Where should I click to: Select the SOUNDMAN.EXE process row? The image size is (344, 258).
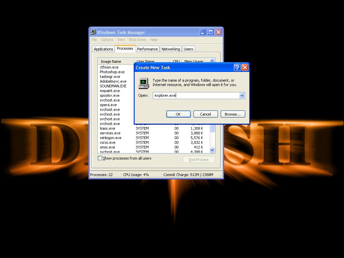click(x=113, y=86)
